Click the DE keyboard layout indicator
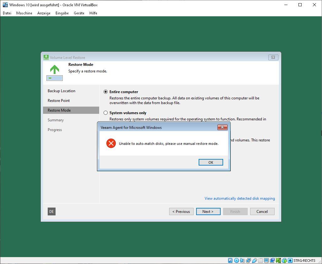This screenshot has width=322, height=264. click(51, 212)
